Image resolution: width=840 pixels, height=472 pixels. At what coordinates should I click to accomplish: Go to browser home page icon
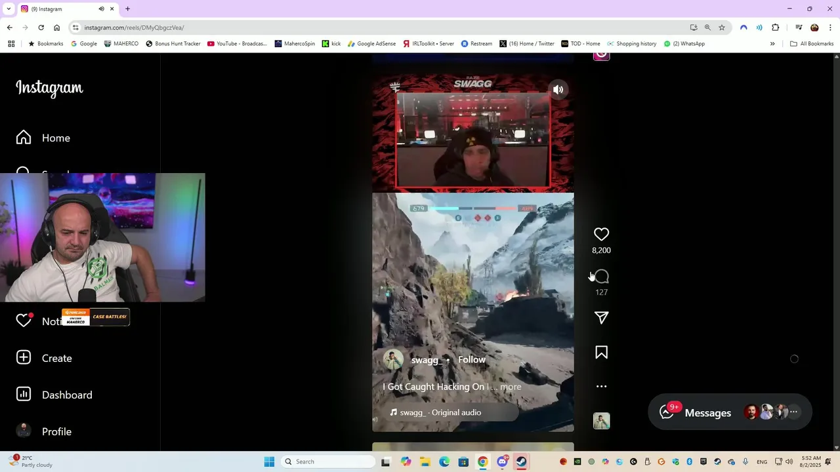(56, 28)
